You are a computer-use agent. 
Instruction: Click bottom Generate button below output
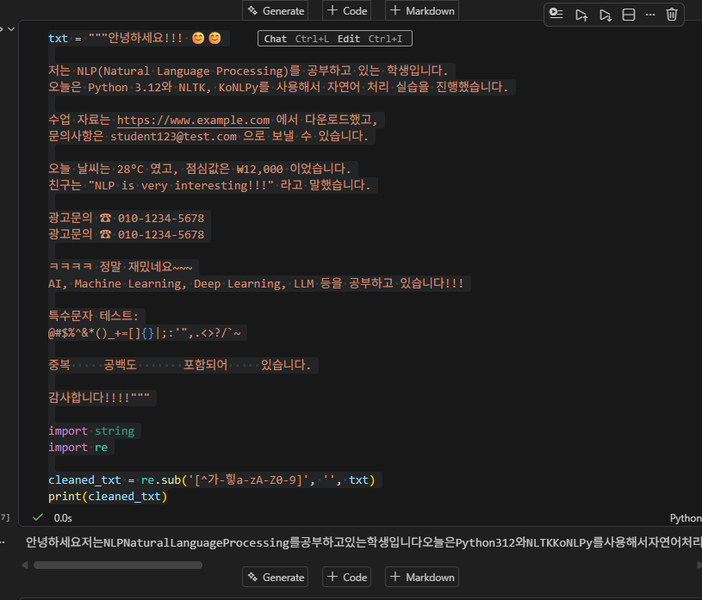pos(276,577)
